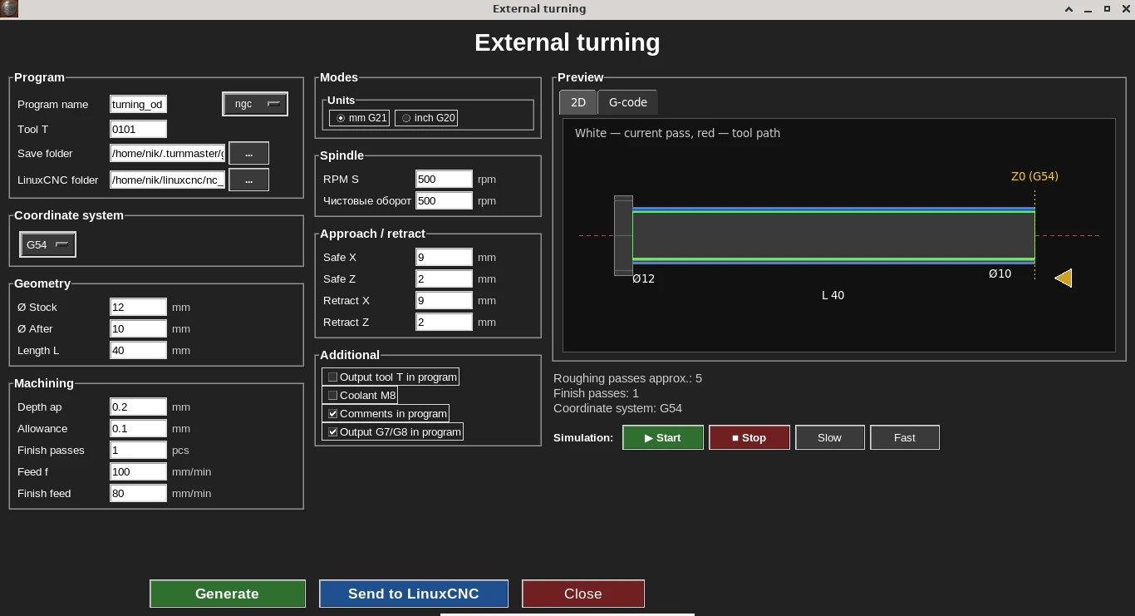The image size is (1135, 616).
Task: Set simulation speed to Slow
Action: coord(830,437)
